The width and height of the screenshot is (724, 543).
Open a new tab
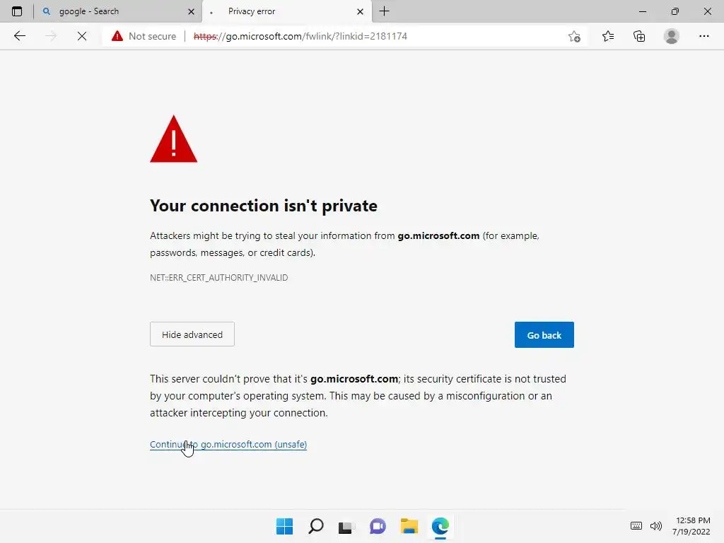point(385,11)
